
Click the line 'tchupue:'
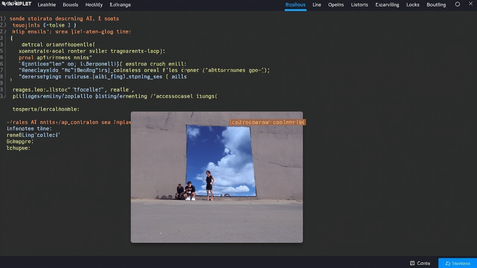coord(18,148)
